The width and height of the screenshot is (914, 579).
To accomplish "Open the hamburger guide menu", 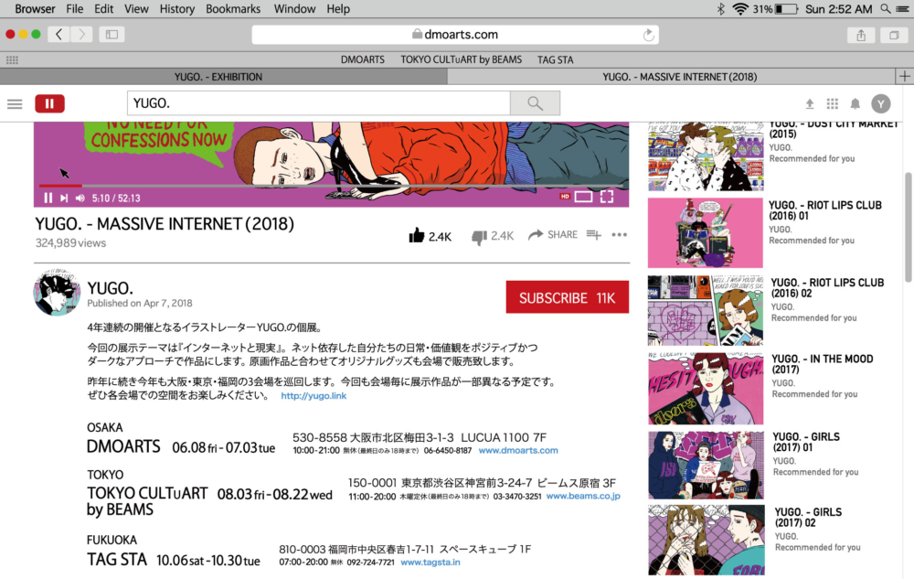I will pos(15,103).
